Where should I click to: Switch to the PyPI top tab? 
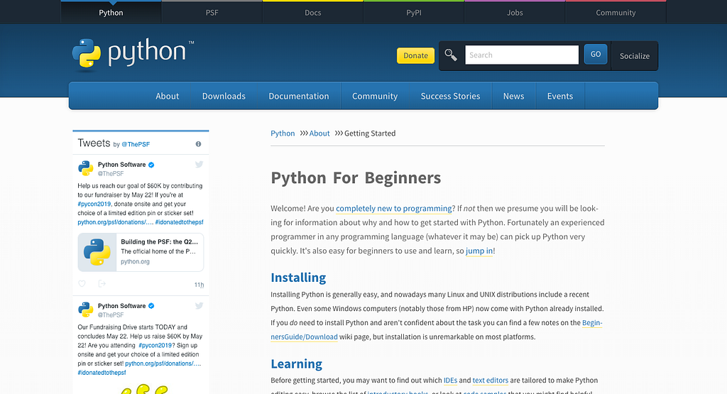pyautogui.click(x=414, y=13)
